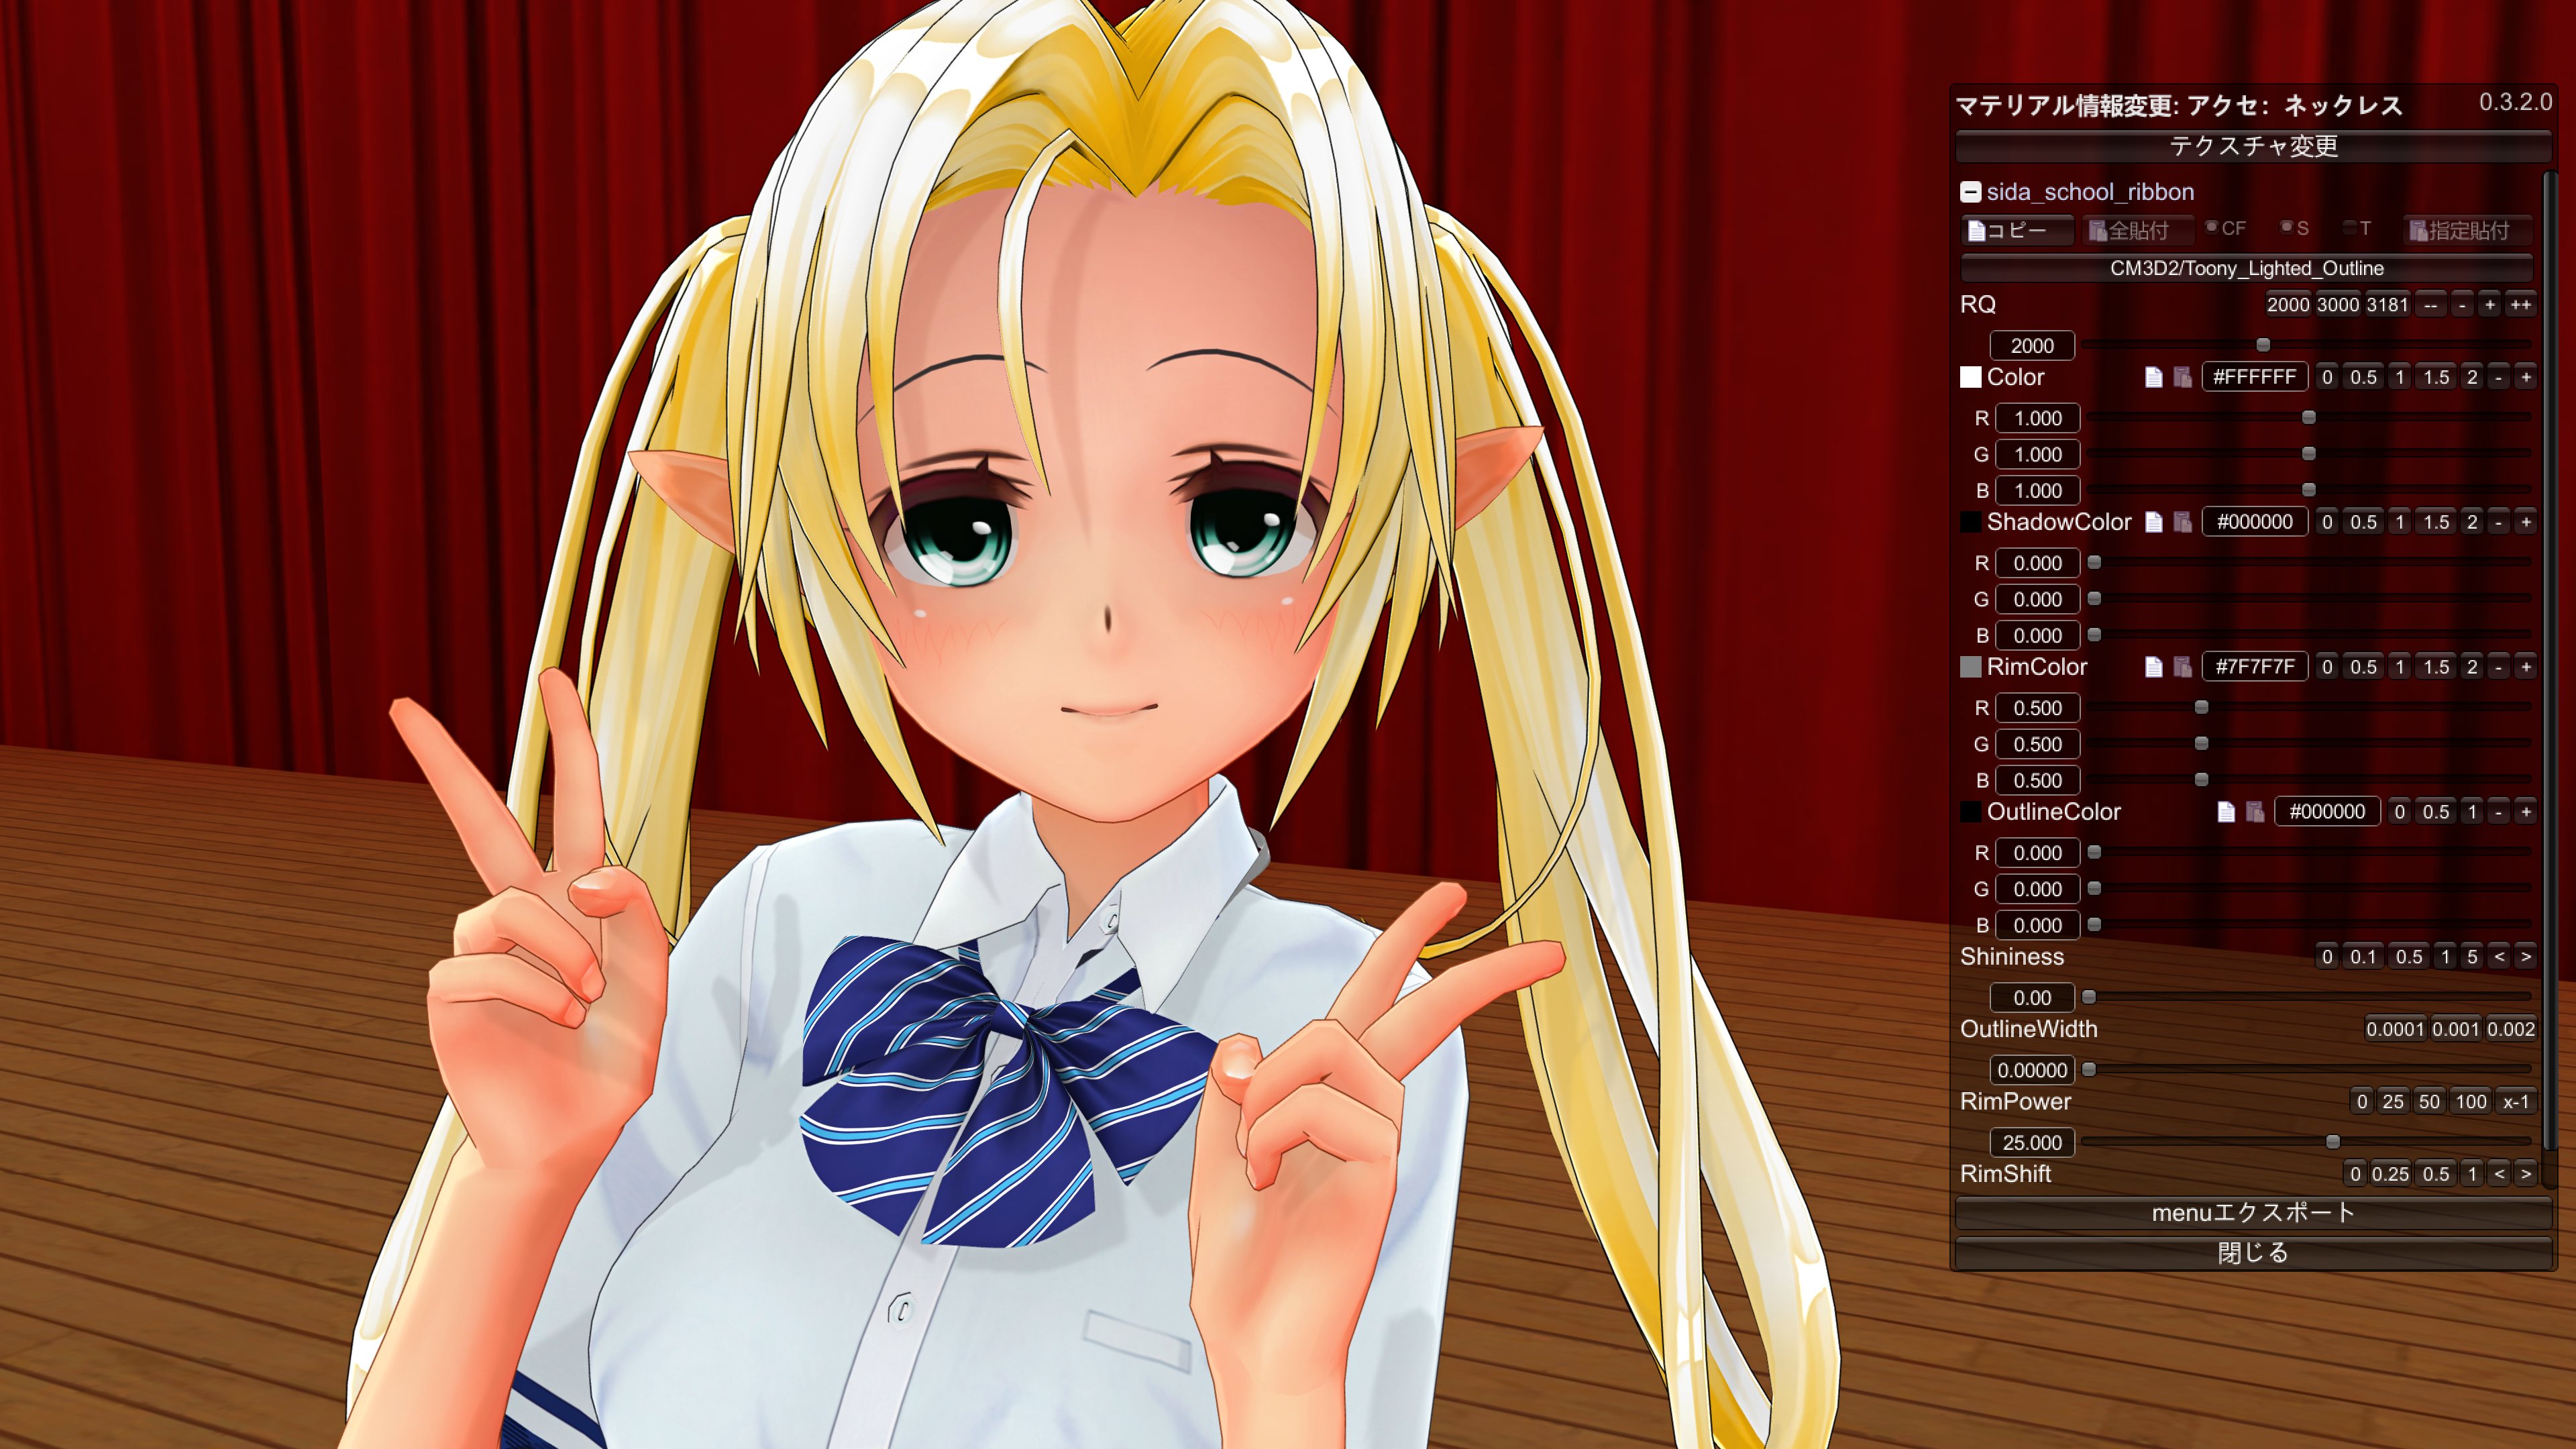Open the CM3D2/Toony_Lighted_Outline shader selector
This screenshot has height=1449, width=2576.
[2246, 268]
